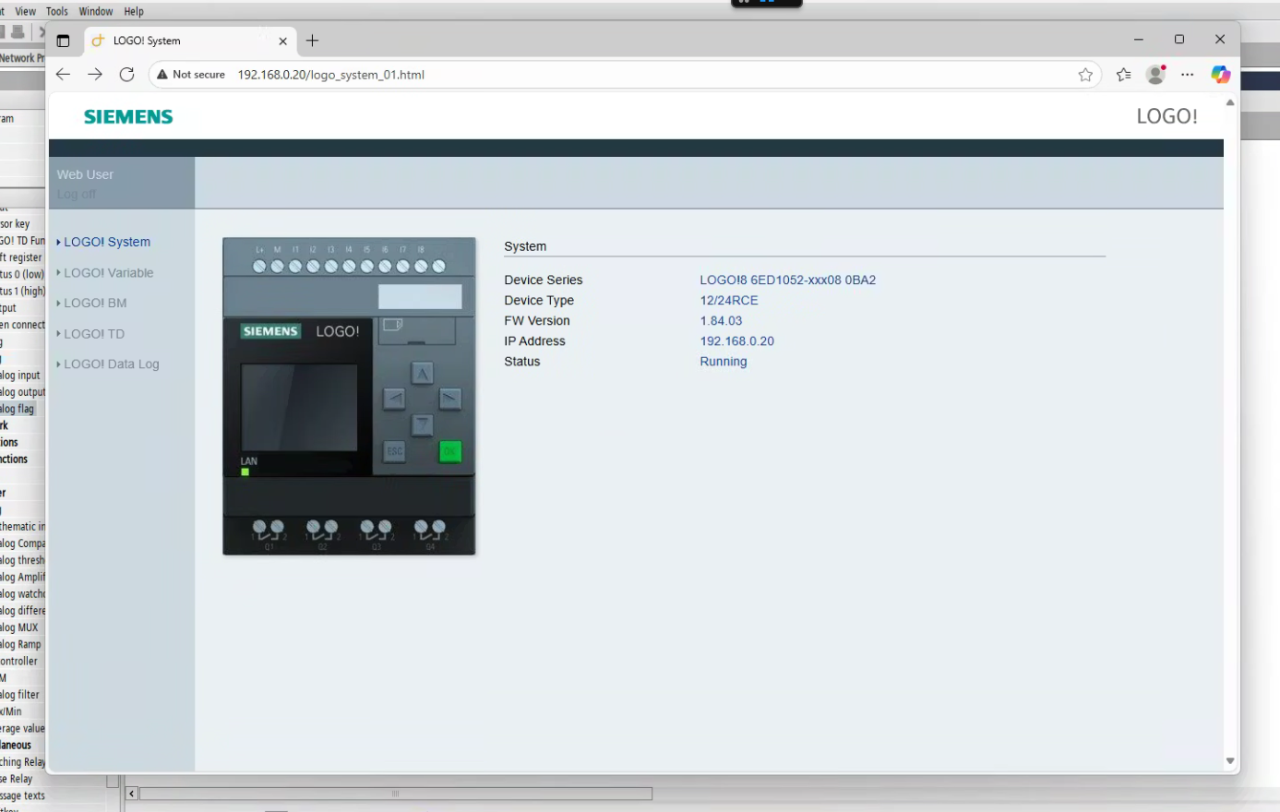
Task: View the LOGO! Data Log page
Action: coord(111,364)
